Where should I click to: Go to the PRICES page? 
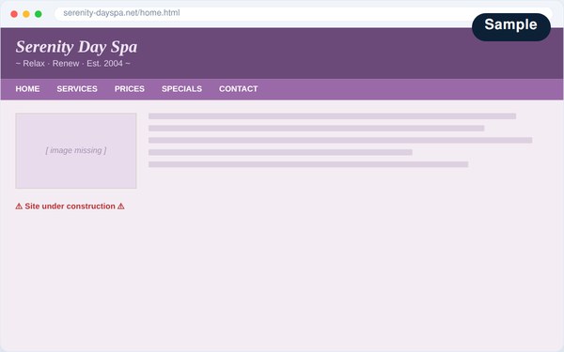(x=130, y=89)
